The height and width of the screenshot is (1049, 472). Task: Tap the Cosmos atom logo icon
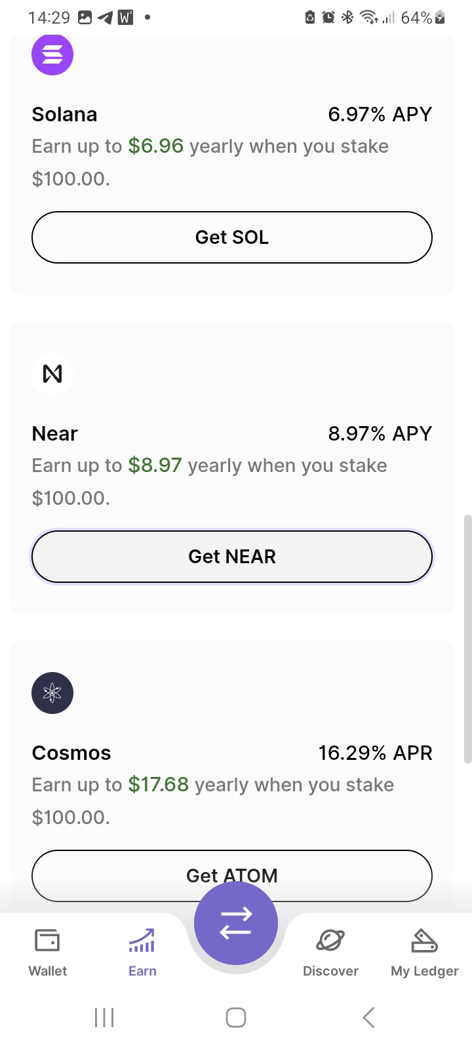(x=52, y=693)
